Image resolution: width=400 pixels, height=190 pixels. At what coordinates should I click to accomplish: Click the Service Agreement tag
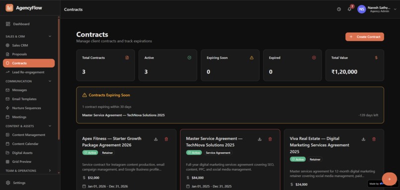(x=218, y=153)
